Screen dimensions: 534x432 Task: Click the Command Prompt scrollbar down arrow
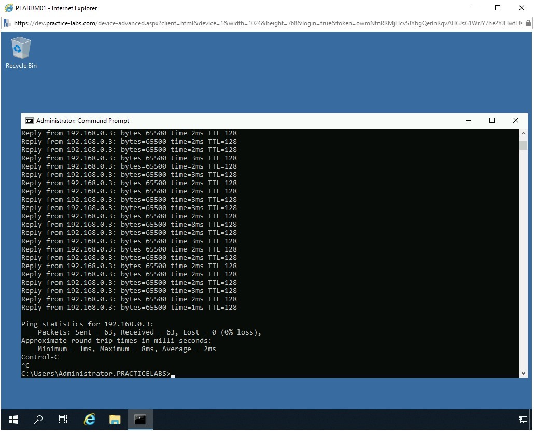pos(523,373)
